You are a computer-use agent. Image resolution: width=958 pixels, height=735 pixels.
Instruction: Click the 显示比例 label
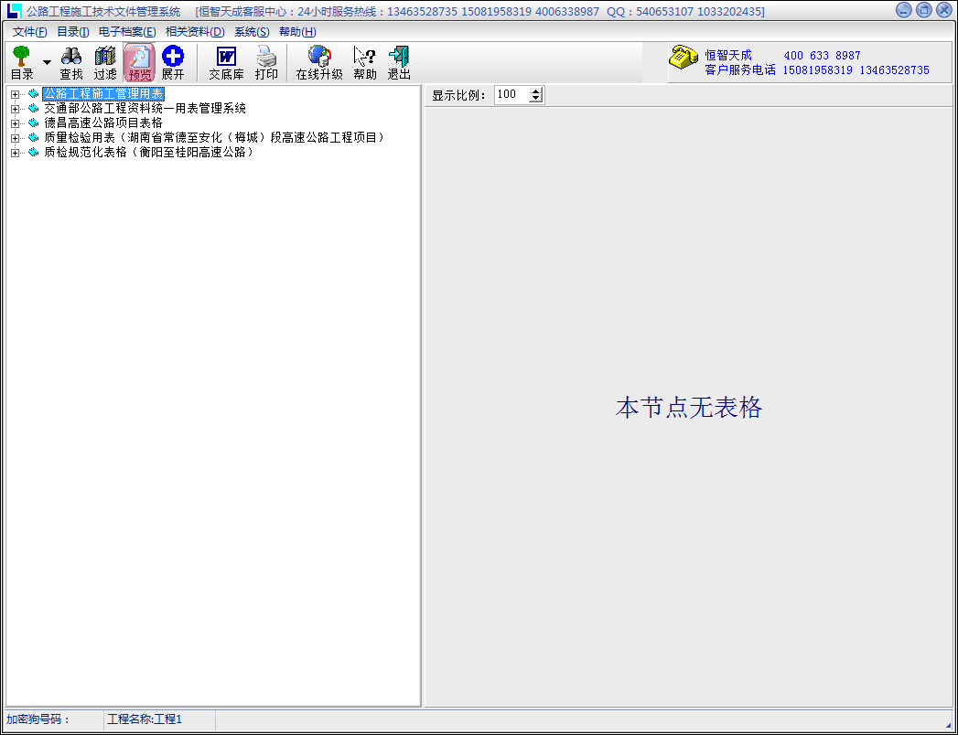(x=458, y=95)
